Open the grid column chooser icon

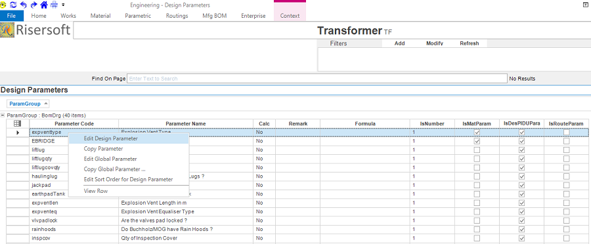[x=17, y=123]
